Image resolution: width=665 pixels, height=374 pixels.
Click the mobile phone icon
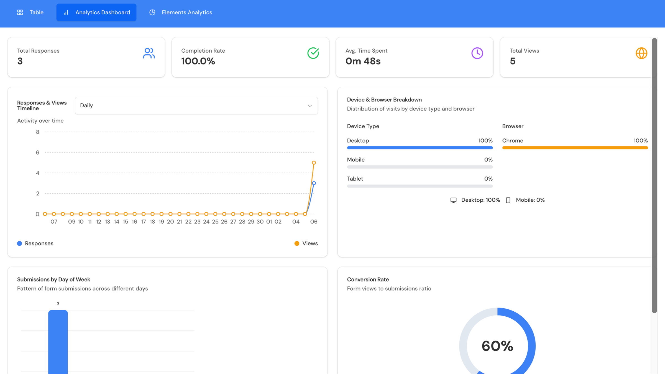coord(508,200)
